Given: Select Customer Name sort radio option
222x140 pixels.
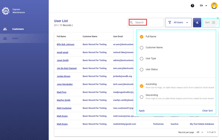Looking at the screenshot, I should (x=141, y=48).
